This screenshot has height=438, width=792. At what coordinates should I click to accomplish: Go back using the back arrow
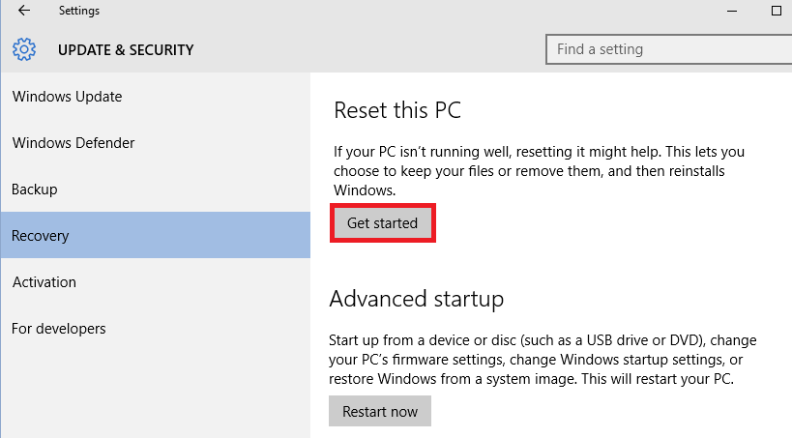(x=23, y=11)
